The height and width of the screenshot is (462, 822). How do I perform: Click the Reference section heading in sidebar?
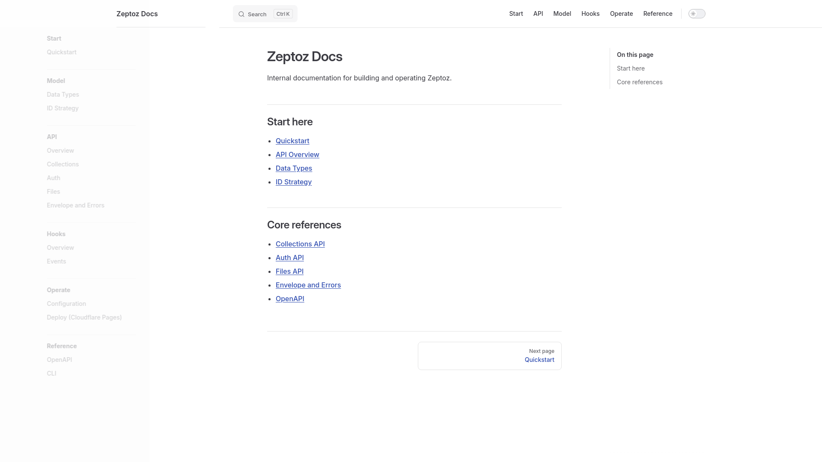pos(62,346)
